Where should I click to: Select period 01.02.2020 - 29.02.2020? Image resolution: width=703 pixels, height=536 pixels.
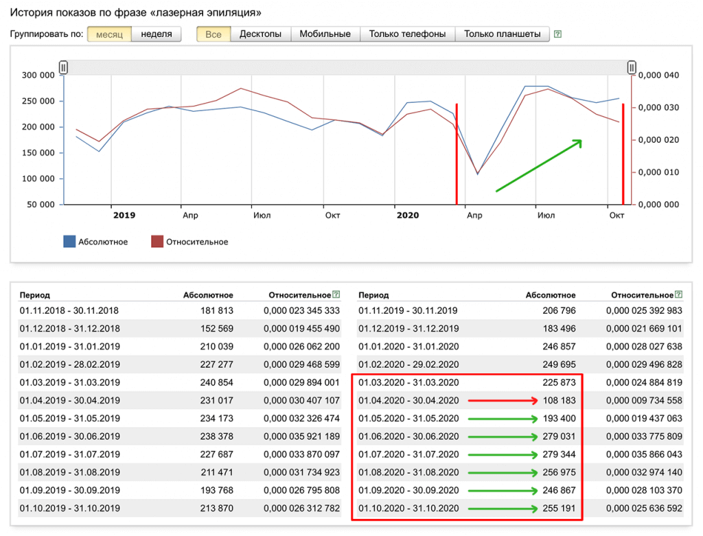pos(408,364)
